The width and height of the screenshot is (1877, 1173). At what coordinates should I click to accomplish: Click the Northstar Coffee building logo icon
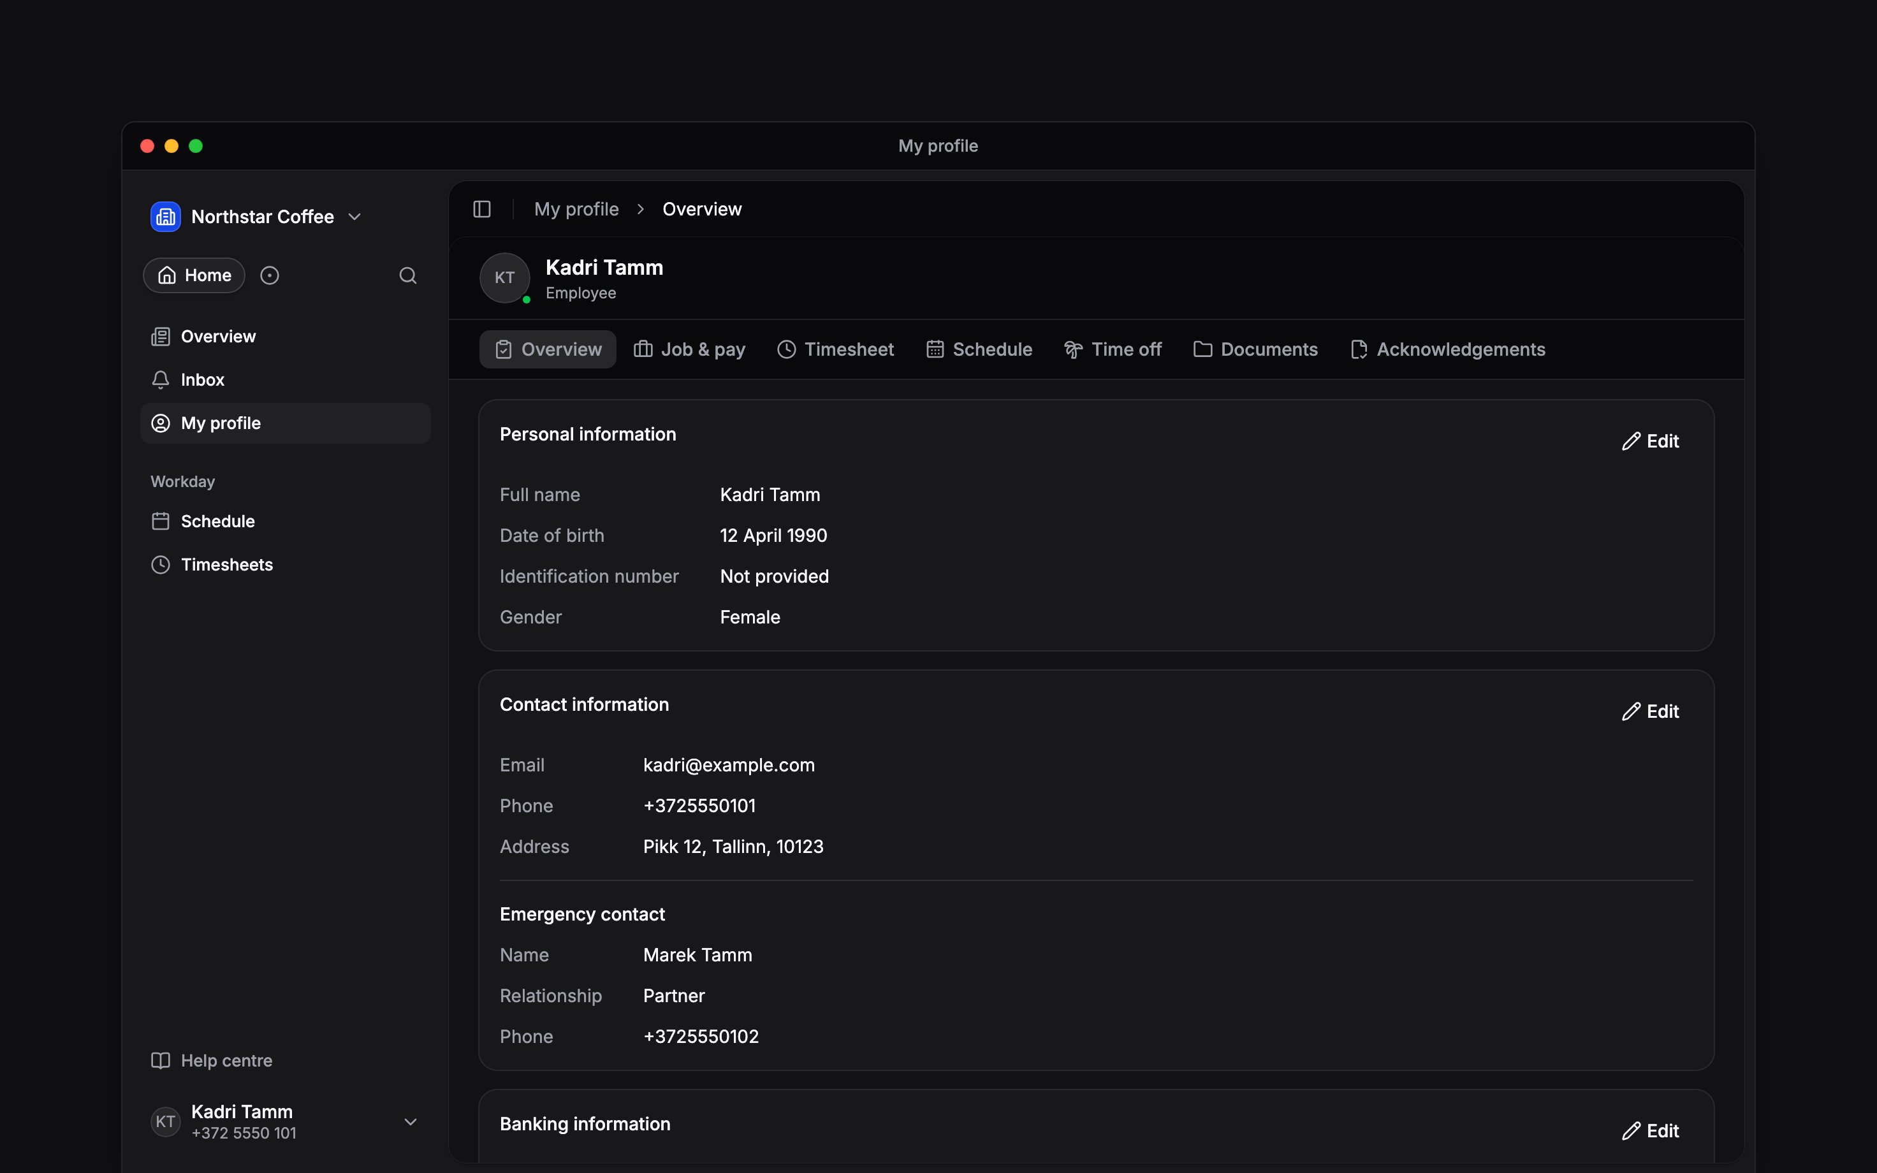(x=165, y=217)
